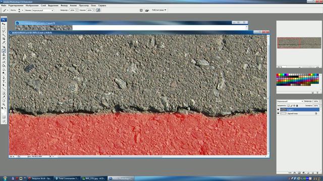Image resolution: width=323 pixels, height=181 pixels.
Task: Select the Brush tool in the toolbox
Action: [4, 51]
